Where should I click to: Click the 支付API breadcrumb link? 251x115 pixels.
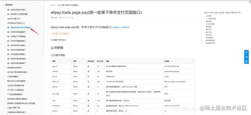(x=53, y=5)
